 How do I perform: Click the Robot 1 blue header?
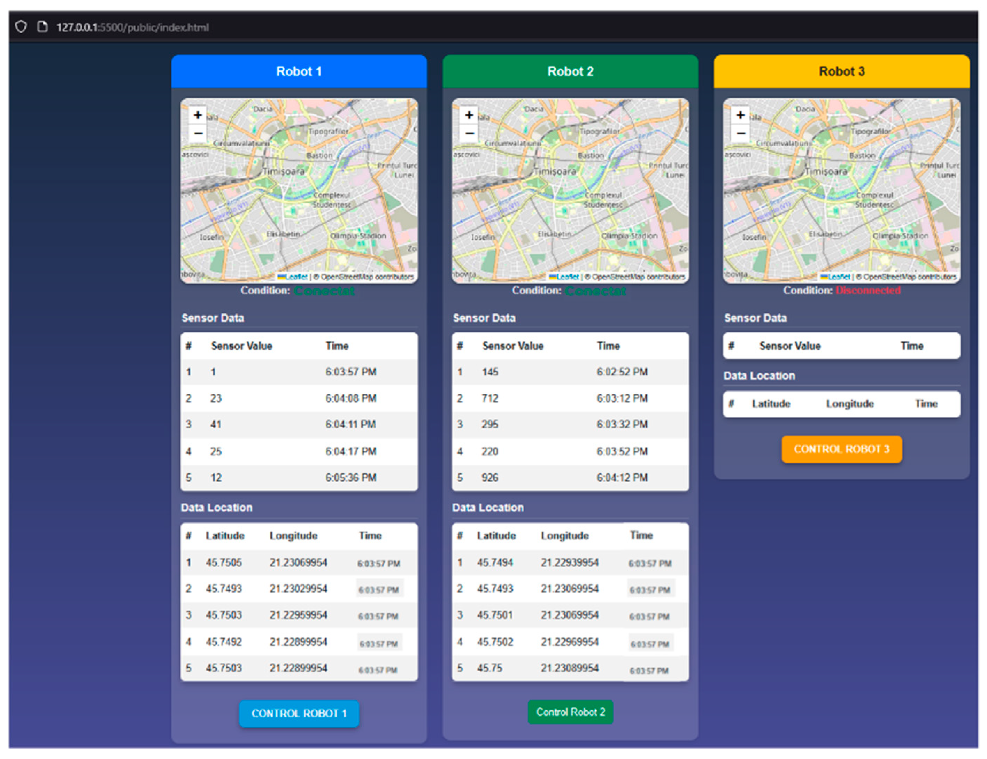(299, 71)
